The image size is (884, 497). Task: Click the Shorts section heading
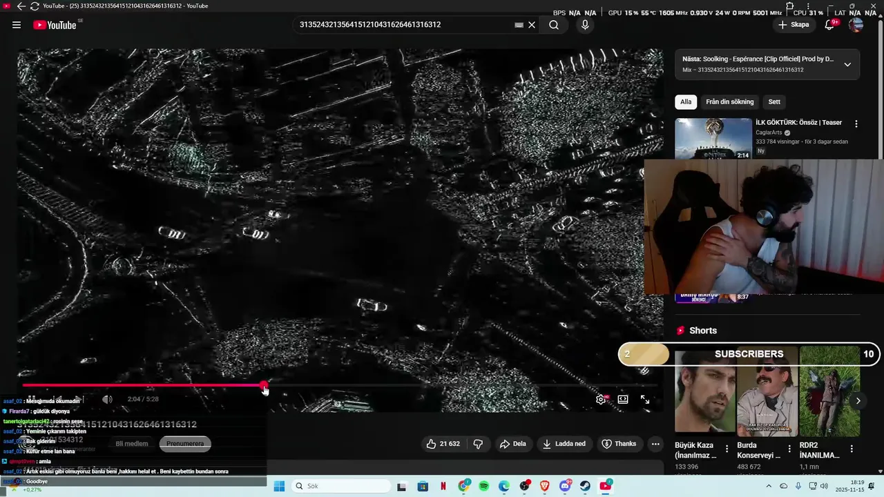703,331
